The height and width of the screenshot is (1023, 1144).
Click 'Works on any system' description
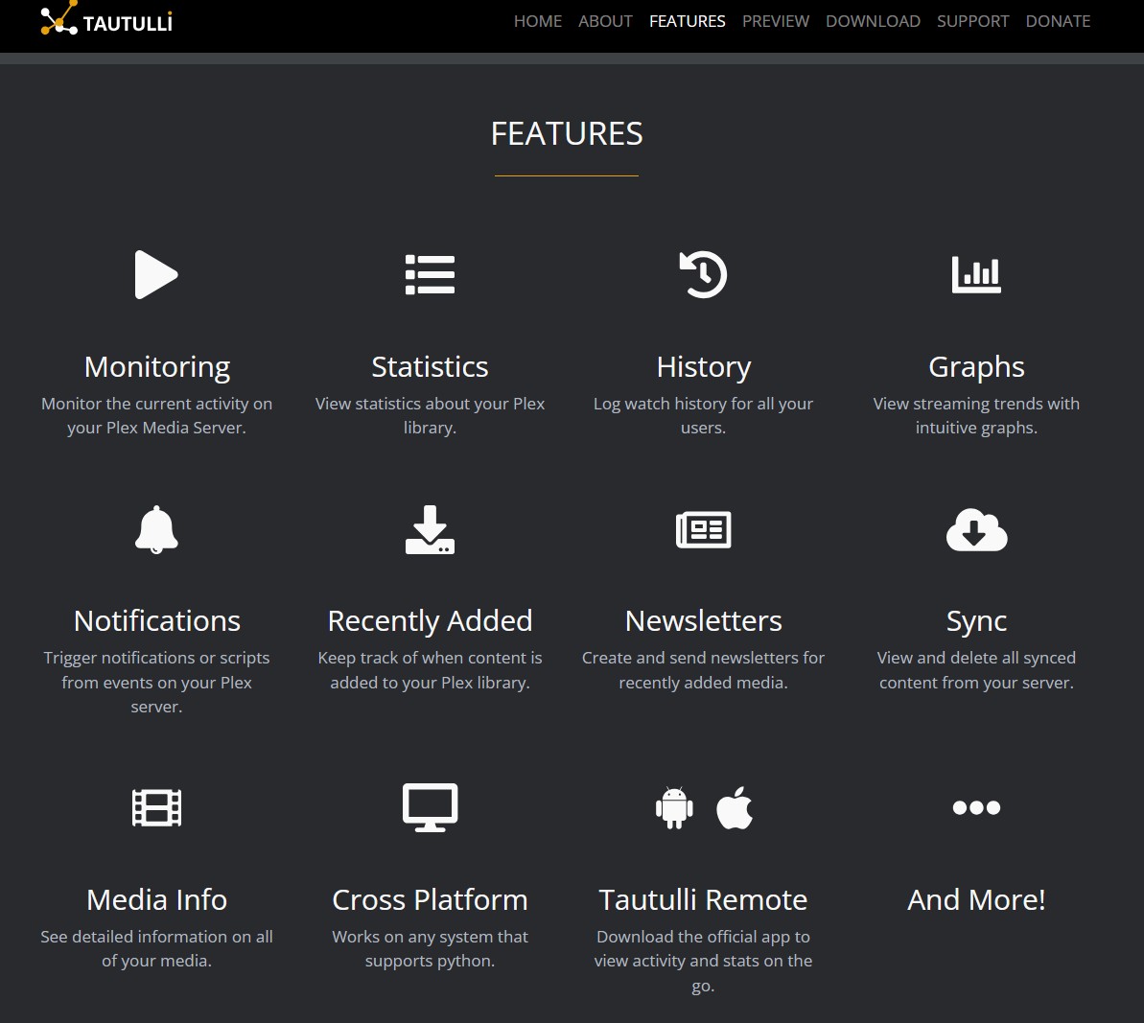pos(430,948)
